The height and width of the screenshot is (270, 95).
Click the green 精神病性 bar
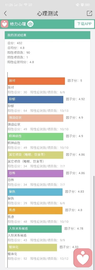[35, 136]
